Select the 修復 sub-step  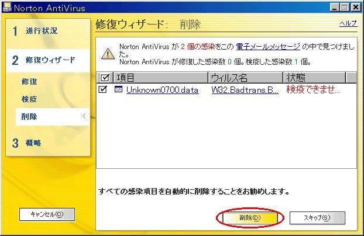pos(29,82)
